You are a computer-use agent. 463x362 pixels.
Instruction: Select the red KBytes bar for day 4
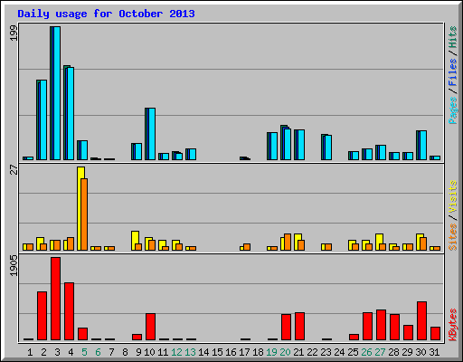(x=69, y=311)
